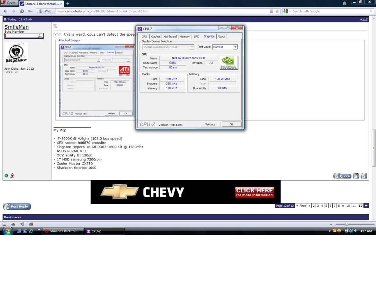Viewport: 376px width, 282px height.
Task: Click the quick reply icon on the post
Action: (x=364, y=176)
